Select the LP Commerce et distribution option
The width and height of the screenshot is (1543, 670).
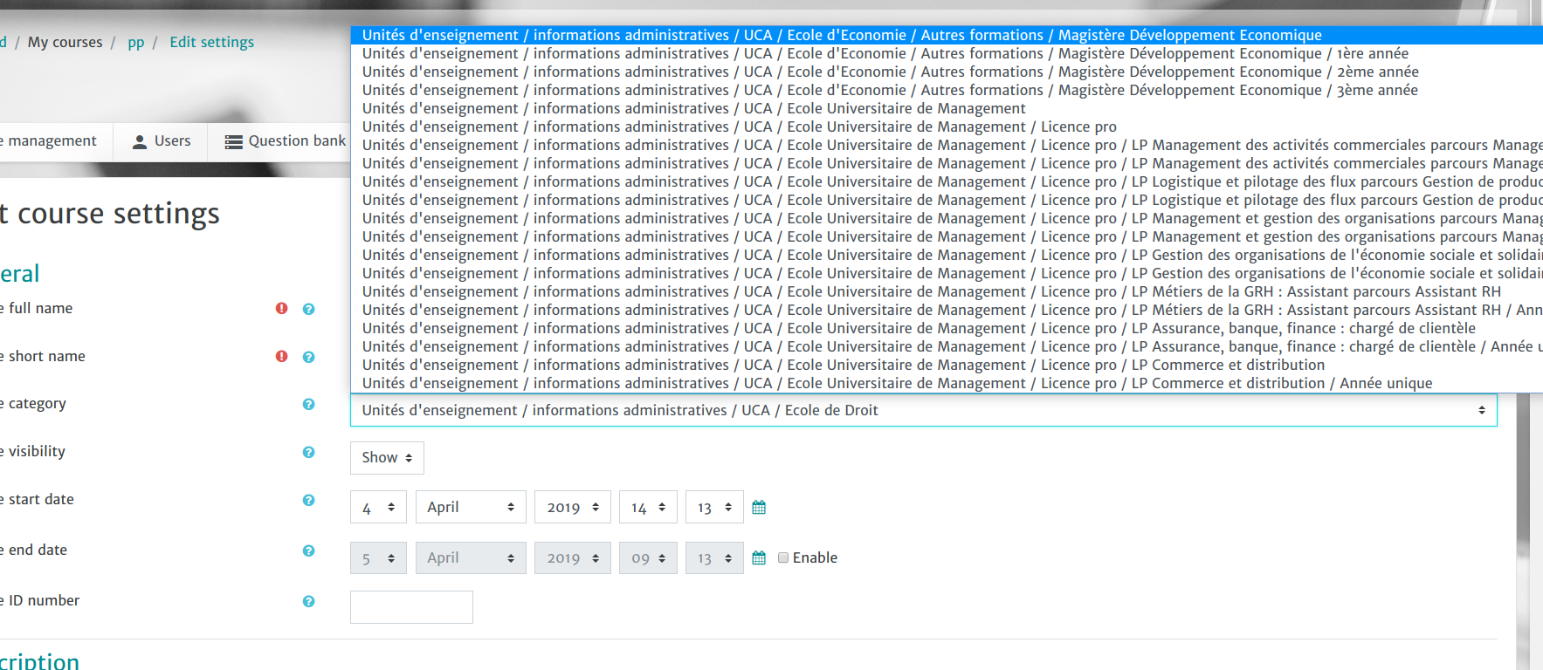947,365
